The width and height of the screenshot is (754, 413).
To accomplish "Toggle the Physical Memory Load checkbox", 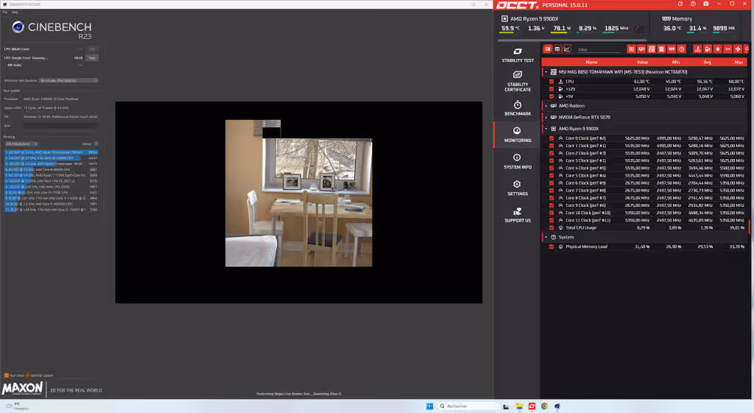I will (x=552, y=247).
